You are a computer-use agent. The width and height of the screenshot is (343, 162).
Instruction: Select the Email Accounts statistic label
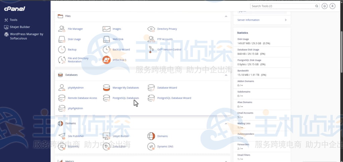point(245,113)
